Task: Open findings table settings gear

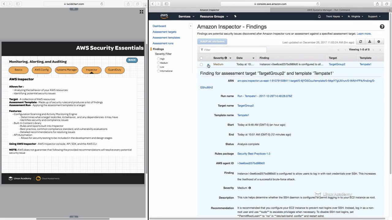Action: pyautogui.click(x=379, y=42)
